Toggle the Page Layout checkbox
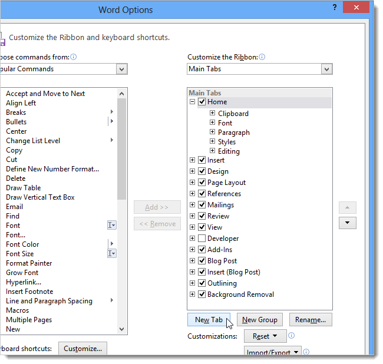Screen dimensions: 383x364 [x=202, y=182]
